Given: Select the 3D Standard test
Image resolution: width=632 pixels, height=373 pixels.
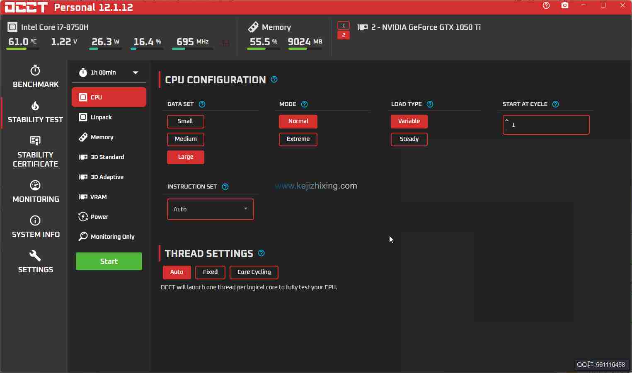Looking at the screenshot, I should click(x=109, y=157).
